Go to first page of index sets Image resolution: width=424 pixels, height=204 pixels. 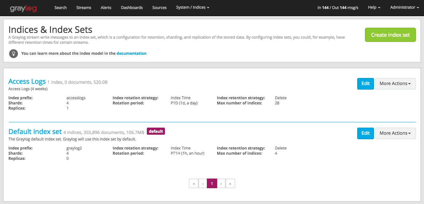pyautogui.click(x=194, y=183)
